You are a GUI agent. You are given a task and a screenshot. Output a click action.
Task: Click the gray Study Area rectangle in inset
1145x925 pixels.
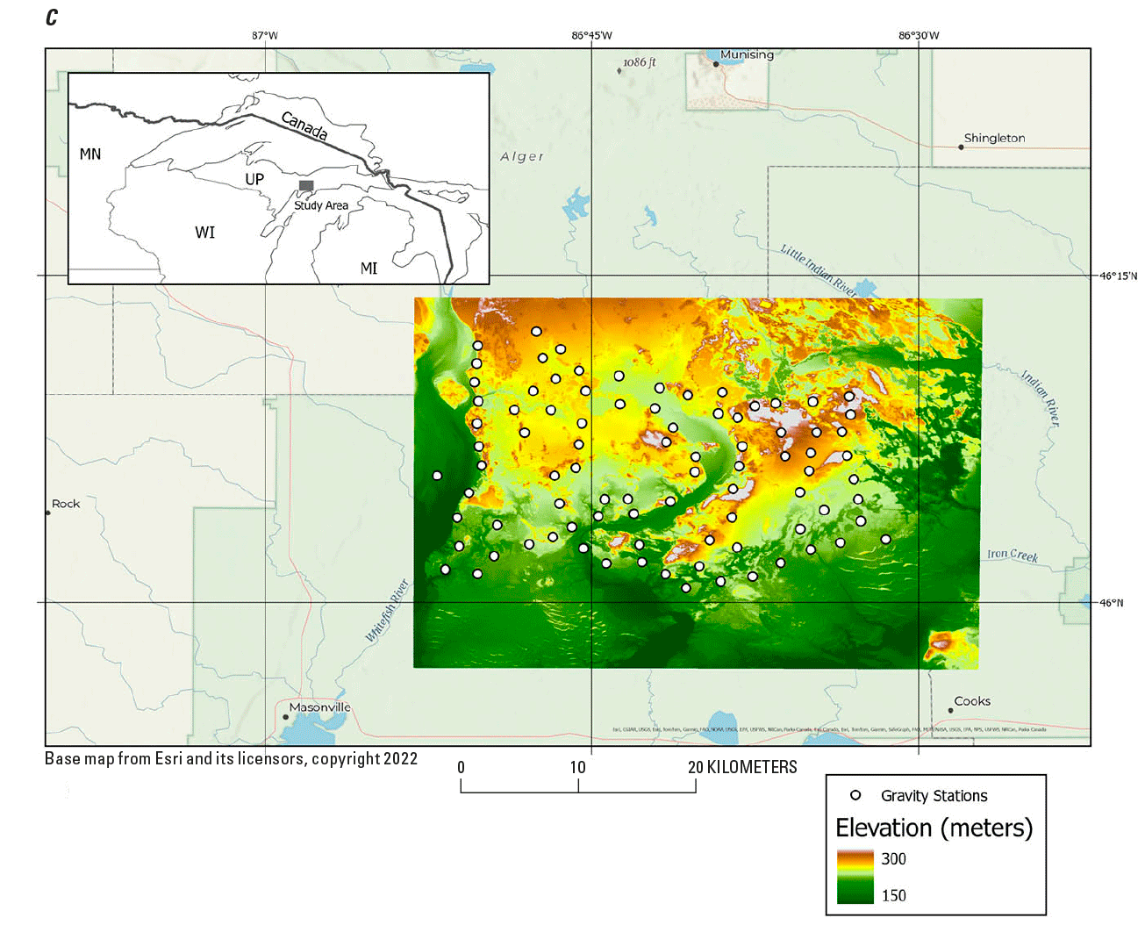306,185
